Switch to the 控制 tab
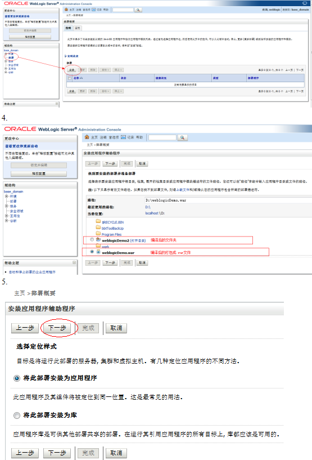The height and width of the screenshot is (460, 312). (68, 28)
